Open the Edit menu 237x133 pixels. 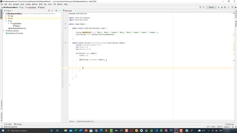click(x=6, y=4)
